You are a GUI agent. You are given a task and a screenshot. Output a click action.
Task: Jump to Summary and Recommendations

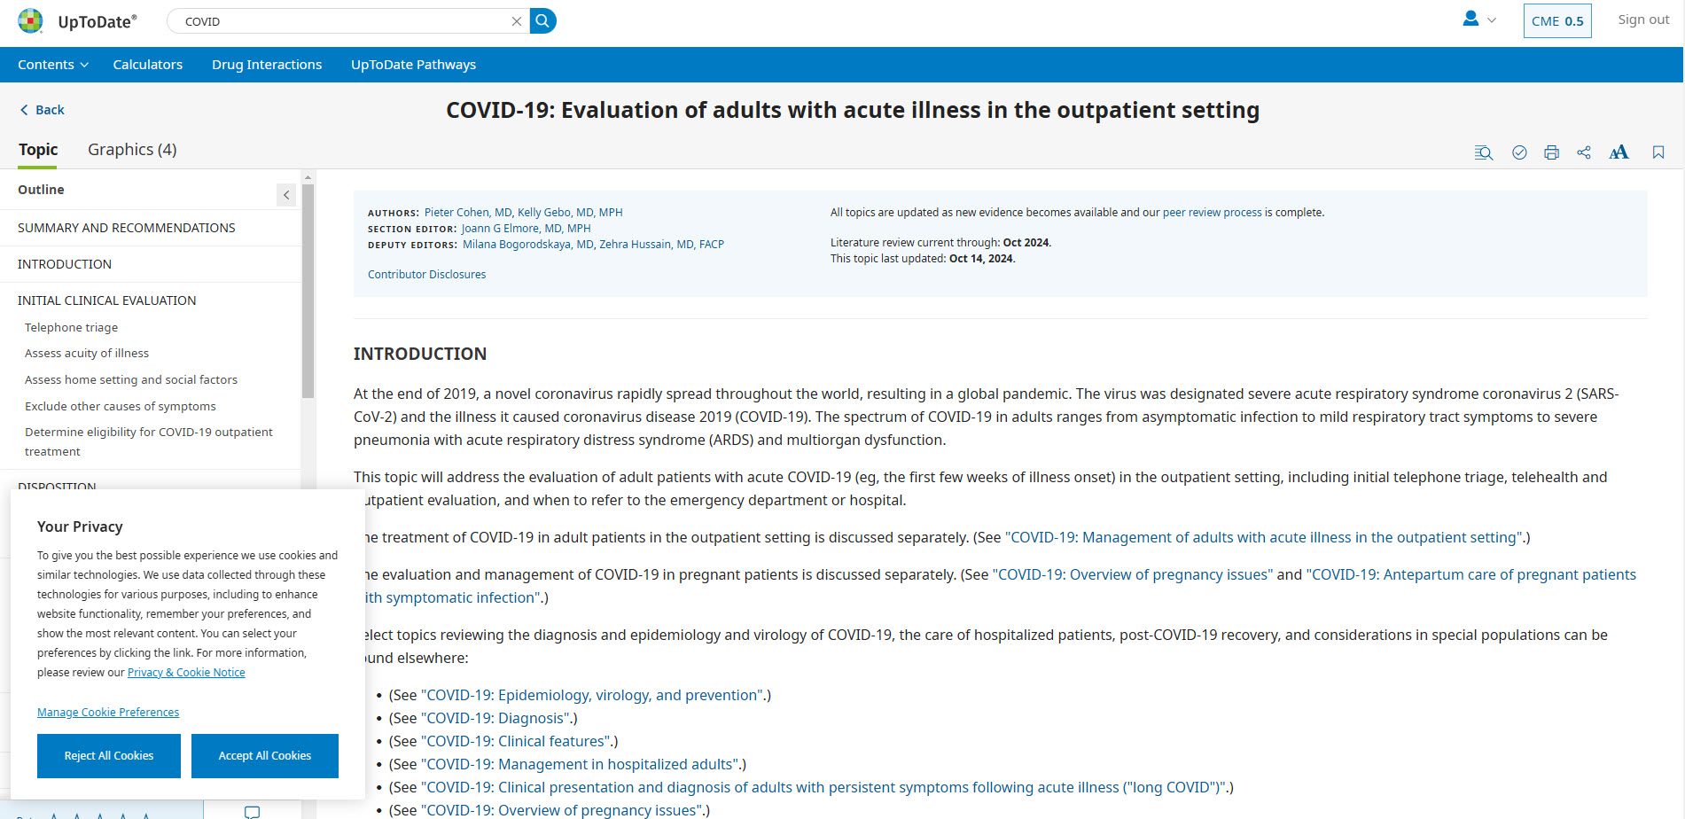point(127,228)
